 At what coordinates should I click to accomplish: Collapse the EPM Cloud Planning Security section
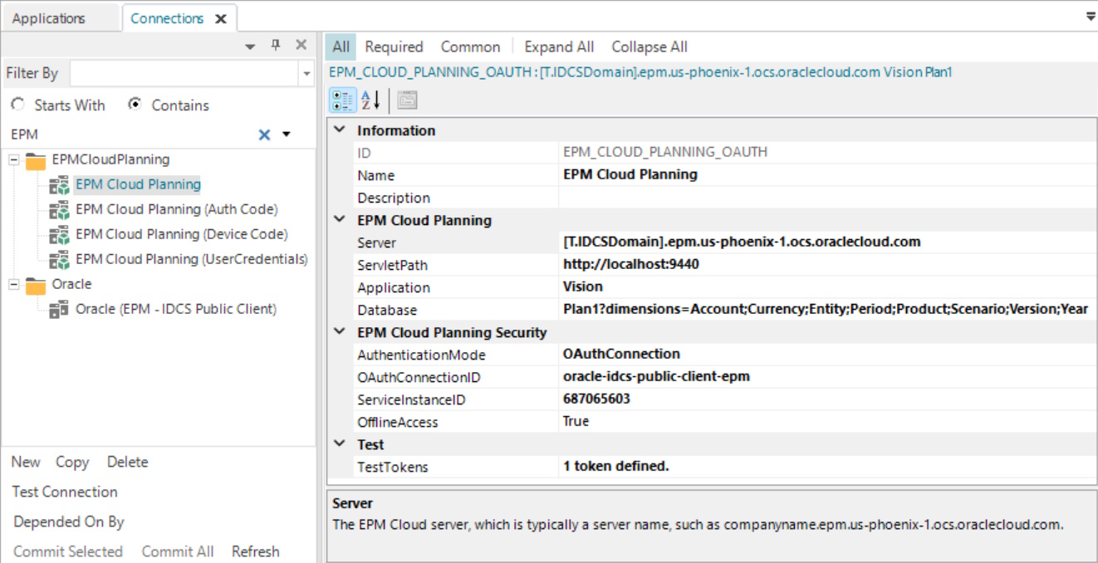pyautogui.click(x=339, y=332)
